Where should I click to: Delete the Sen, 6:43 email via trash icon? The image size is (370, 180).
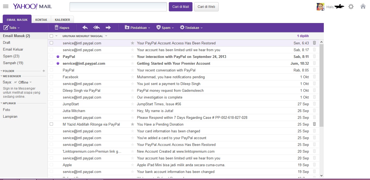[314, 43]
